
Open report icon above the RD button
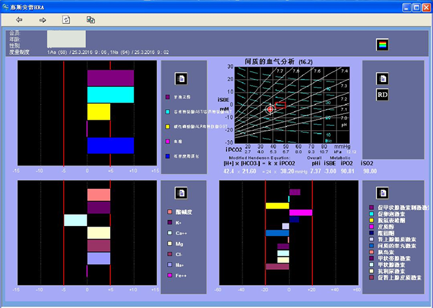tap(382, 79)
